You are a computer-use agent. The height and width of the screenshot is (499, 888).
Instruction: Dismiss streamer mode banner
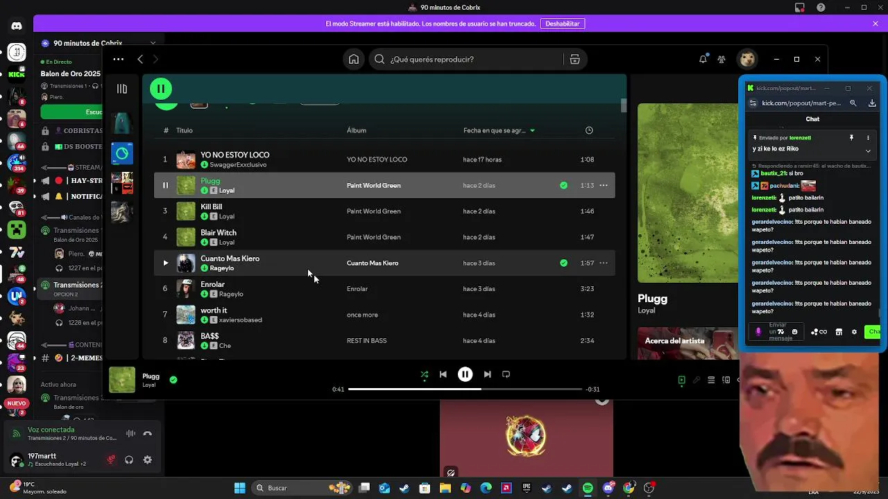pos(876,24)
